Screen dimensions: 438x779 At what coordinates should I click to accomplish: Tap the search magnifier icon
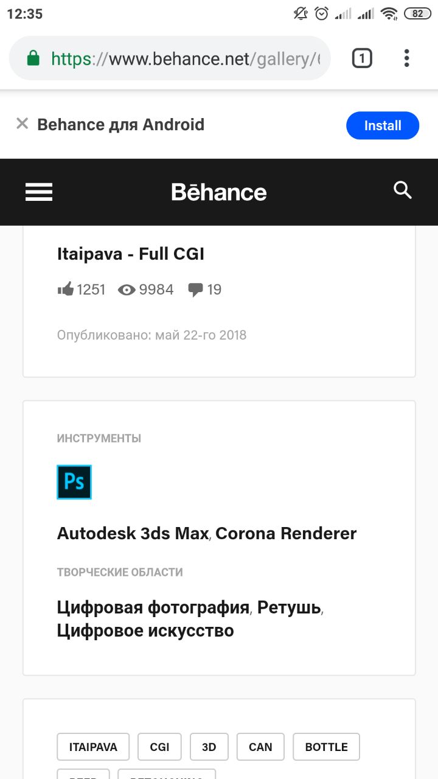tap(403, 190)
